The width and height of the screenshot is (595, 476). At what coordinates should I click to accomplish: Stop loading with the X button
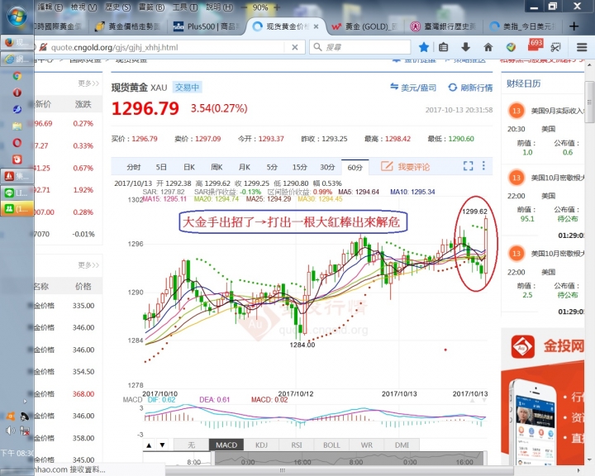coord(294,47)
